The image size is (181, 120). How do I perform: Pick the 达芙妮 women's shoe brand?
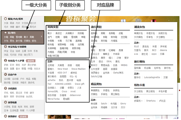point(51,65)
